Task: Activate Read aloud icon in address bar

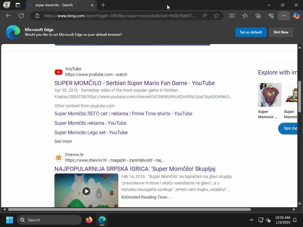Action: point(204,16)
